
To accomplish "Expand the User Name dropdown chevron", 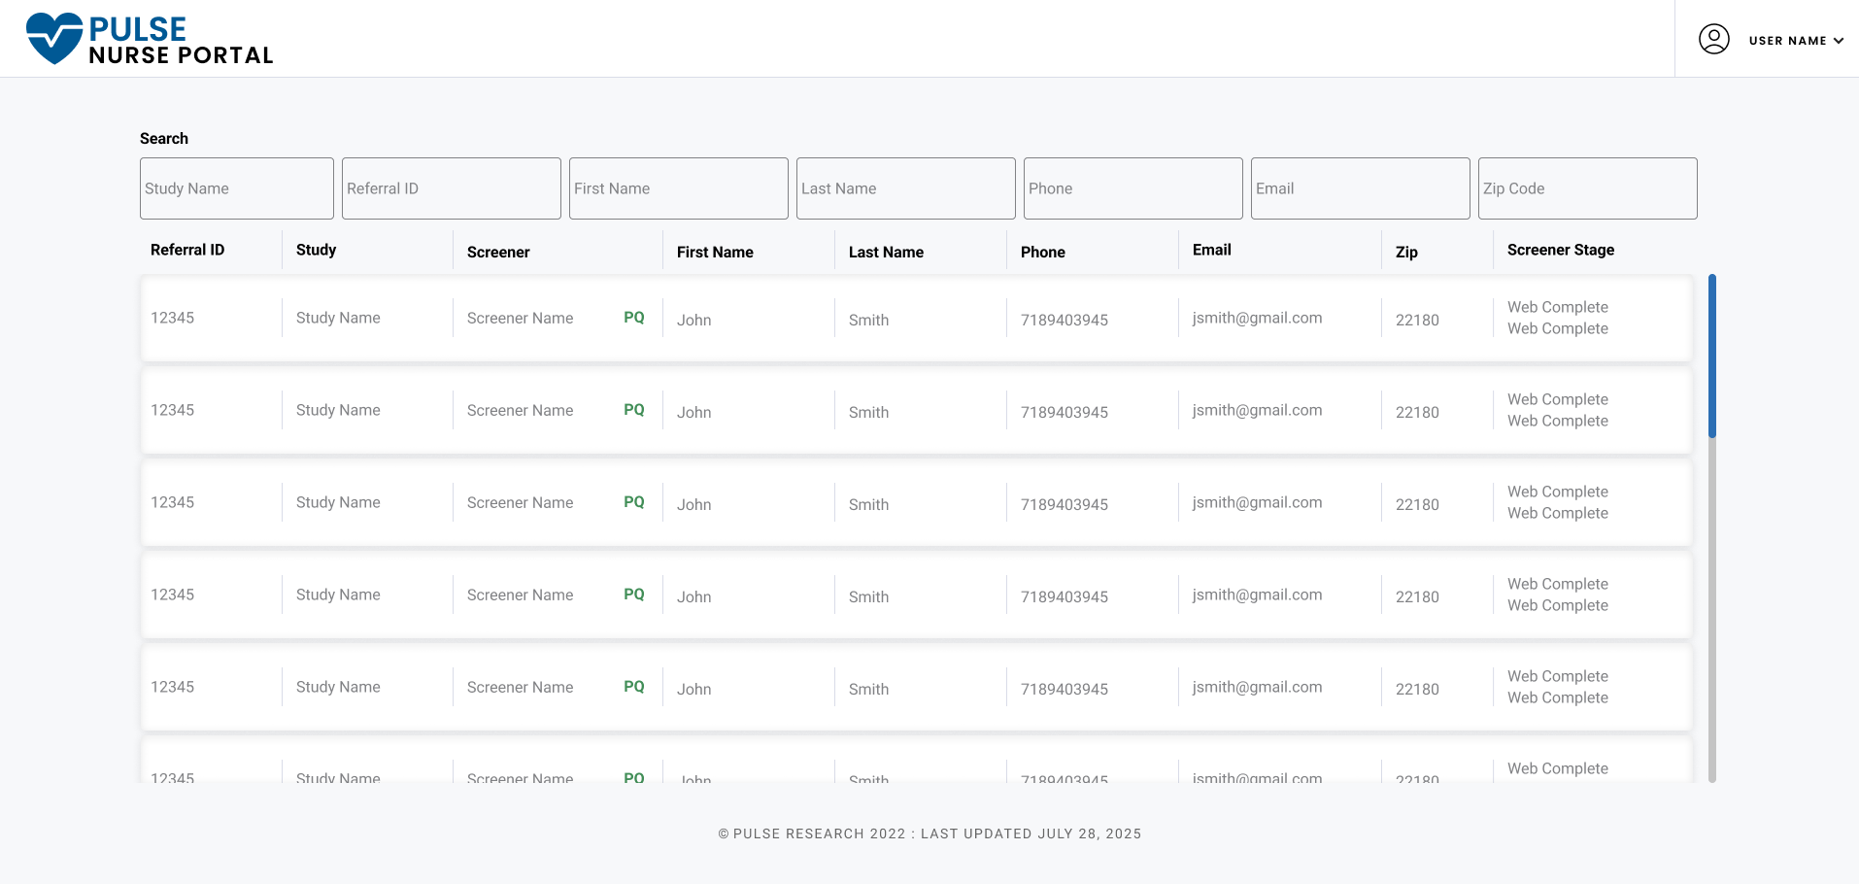I will click(x=1839, y=41).
